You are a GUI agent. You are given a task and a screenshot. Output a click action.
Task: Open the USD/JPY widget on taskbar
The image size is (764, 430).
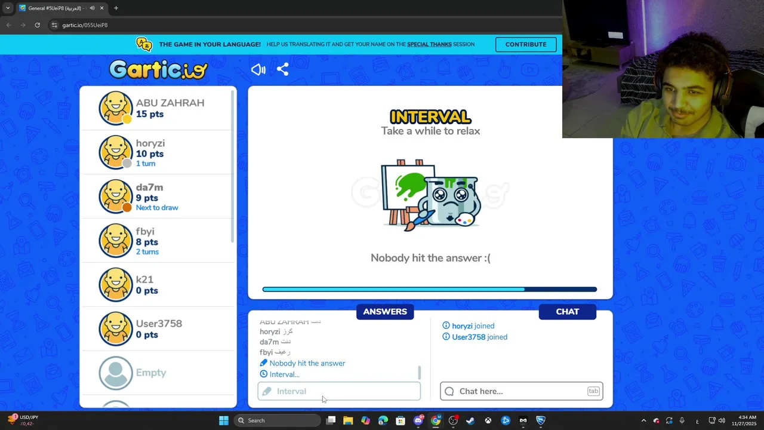pos(23,420)
